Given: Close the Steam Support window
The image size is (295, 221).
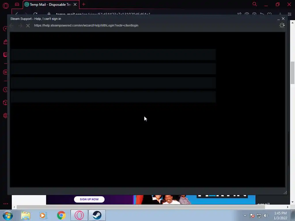Looking at the screenshot, I should click(x=283, y=19).
